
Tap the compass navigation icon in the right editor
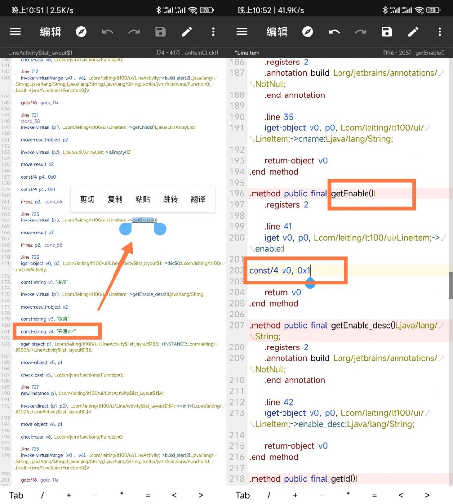pos(308,32)
